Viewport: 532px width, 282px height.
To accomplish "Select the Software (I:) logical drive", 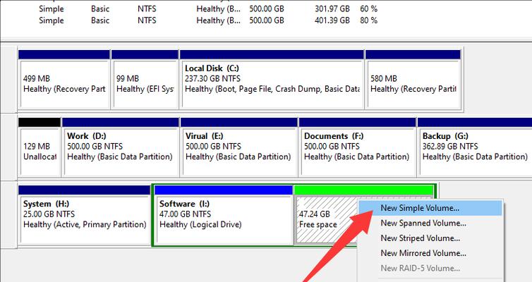I will pyautogui.click(x=224, y=215).
